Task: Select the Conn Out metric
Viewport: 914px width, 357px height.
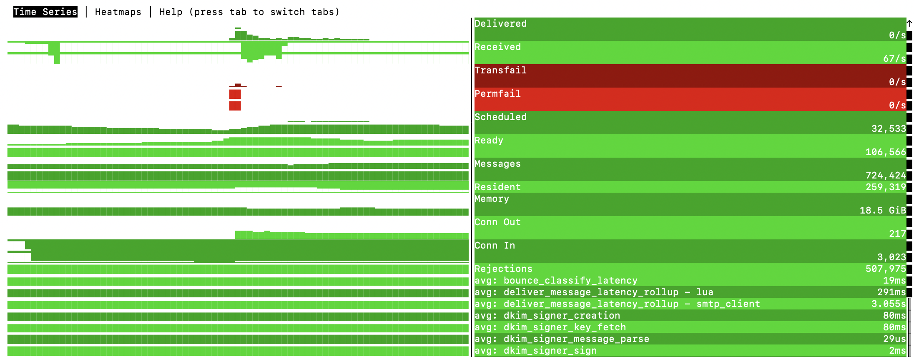Action: [x=688, y=228]
